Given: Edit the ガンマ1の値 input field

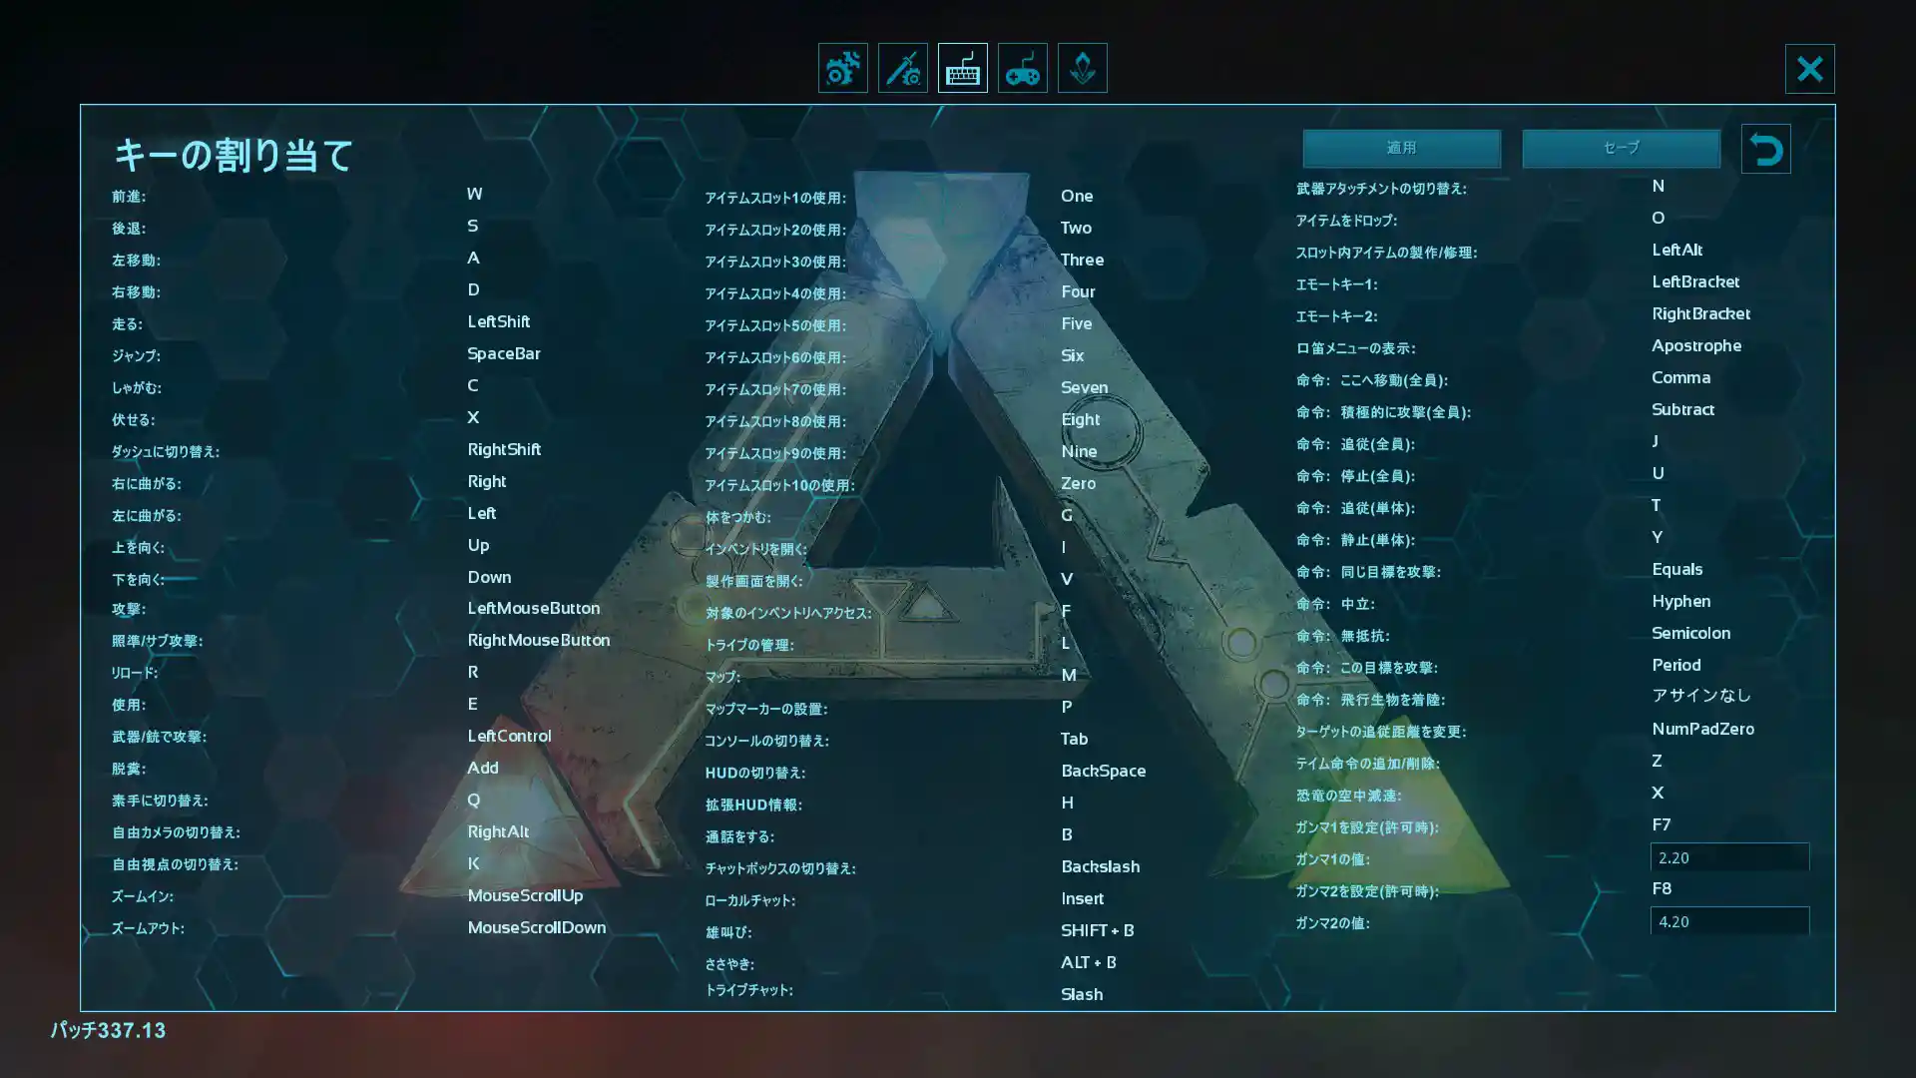Looking at the screenshot, I should [x=1727, y=856].
